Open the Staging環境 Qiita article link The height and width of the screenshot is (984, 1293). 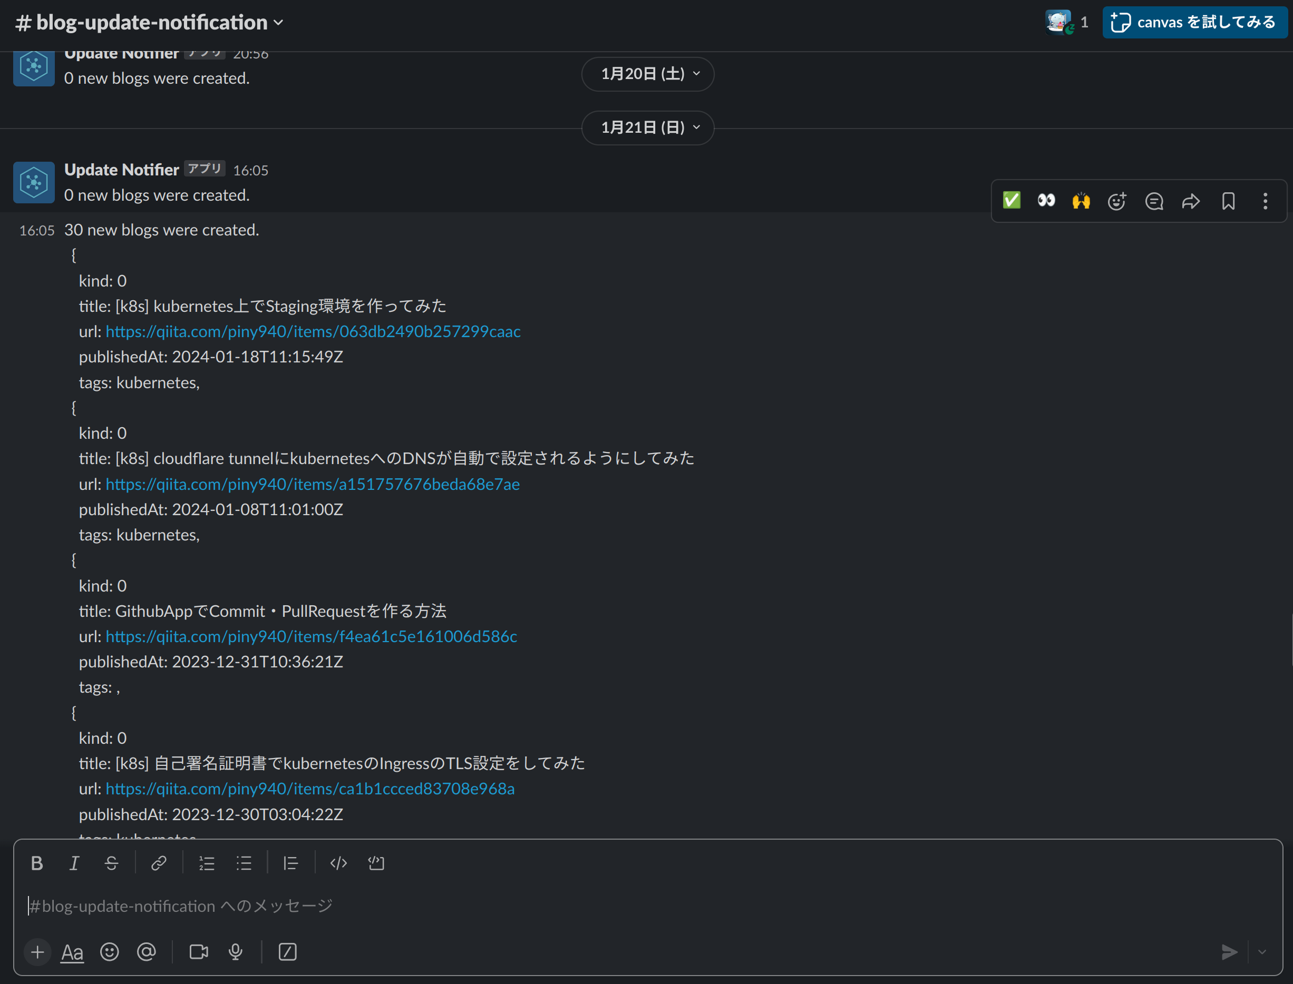coord(313,331)
